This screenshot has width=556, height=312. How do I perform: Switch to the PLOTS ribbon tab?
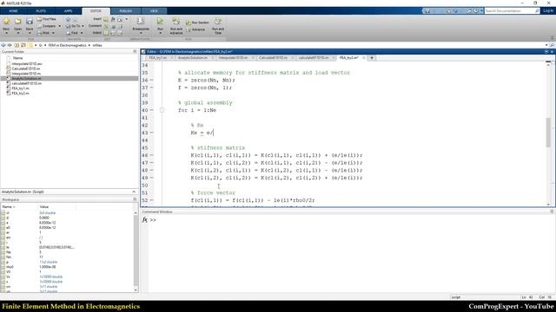click(41, 11)
